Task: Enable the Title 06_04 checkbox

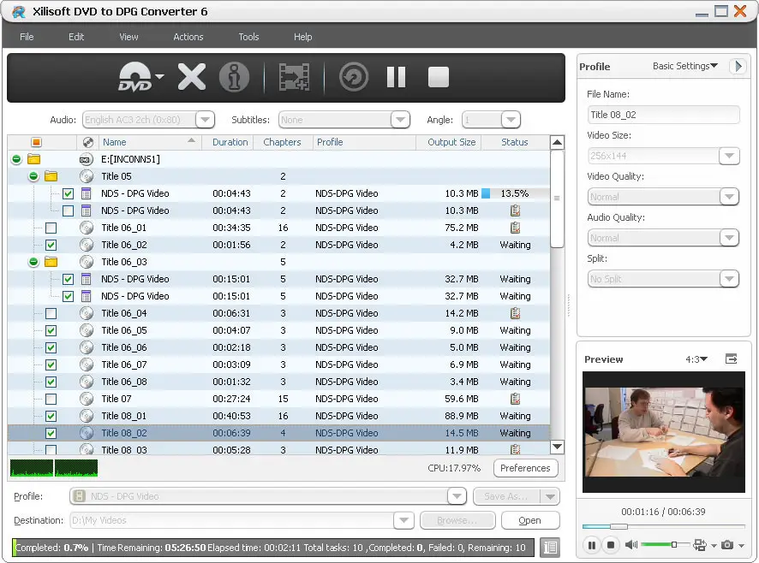Action: (x=51, y=313)
